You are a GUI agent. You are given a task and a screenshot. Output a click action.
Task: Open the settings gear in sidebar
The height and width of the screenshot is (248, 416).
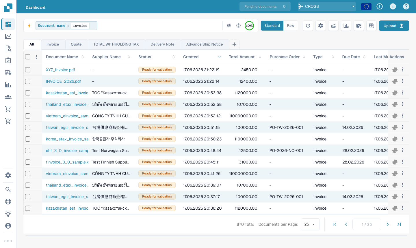click(8, 175)
